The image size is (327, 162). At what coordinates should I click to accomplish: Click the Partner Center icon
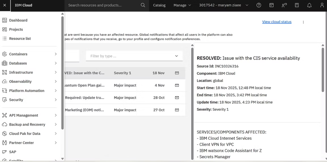coord(4,143)
